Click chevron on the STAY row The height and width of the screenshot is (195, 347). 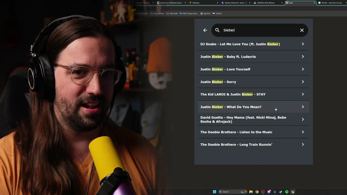[303, 94]
